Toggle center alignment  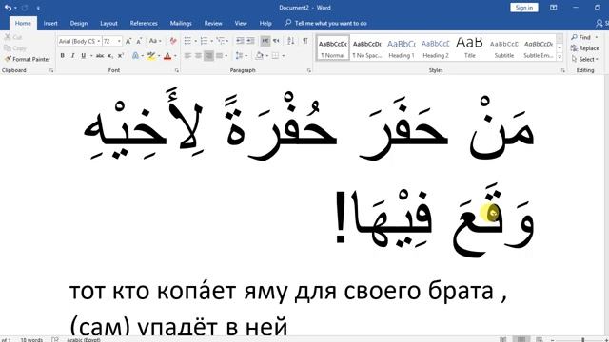(x=198, y=56)
